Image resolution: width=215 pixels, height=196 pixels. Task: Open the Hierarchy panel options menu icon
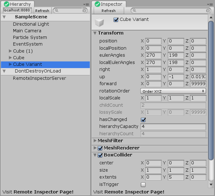(x=86, y=4)
